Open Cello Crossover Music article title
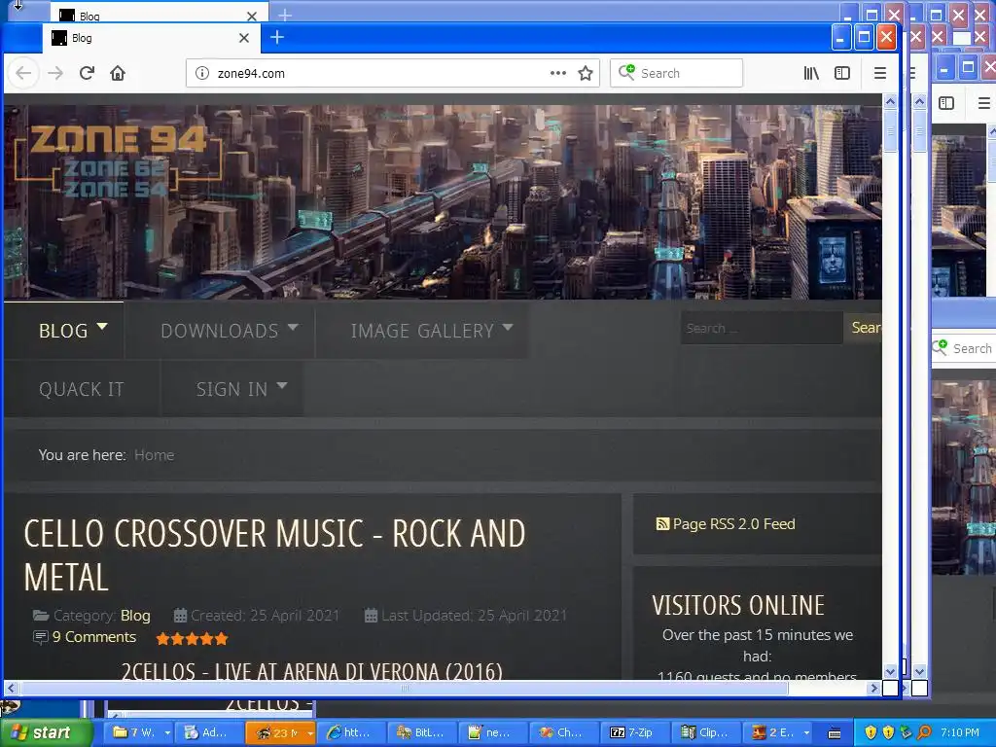The width and height of the screenshot is (996, 747). 274,554
